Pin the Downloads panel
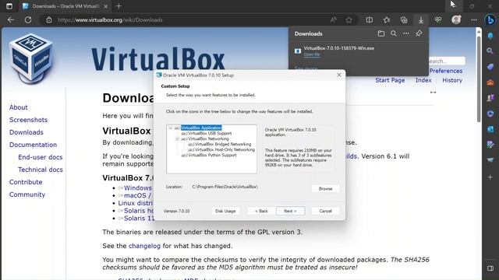 point(419,33)
